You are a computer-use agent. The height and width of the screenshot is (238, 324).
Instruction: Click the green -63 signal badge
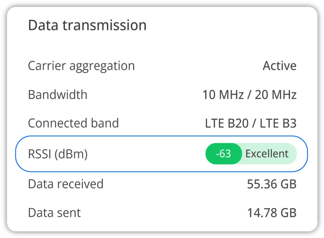click(x=223, y=154)
